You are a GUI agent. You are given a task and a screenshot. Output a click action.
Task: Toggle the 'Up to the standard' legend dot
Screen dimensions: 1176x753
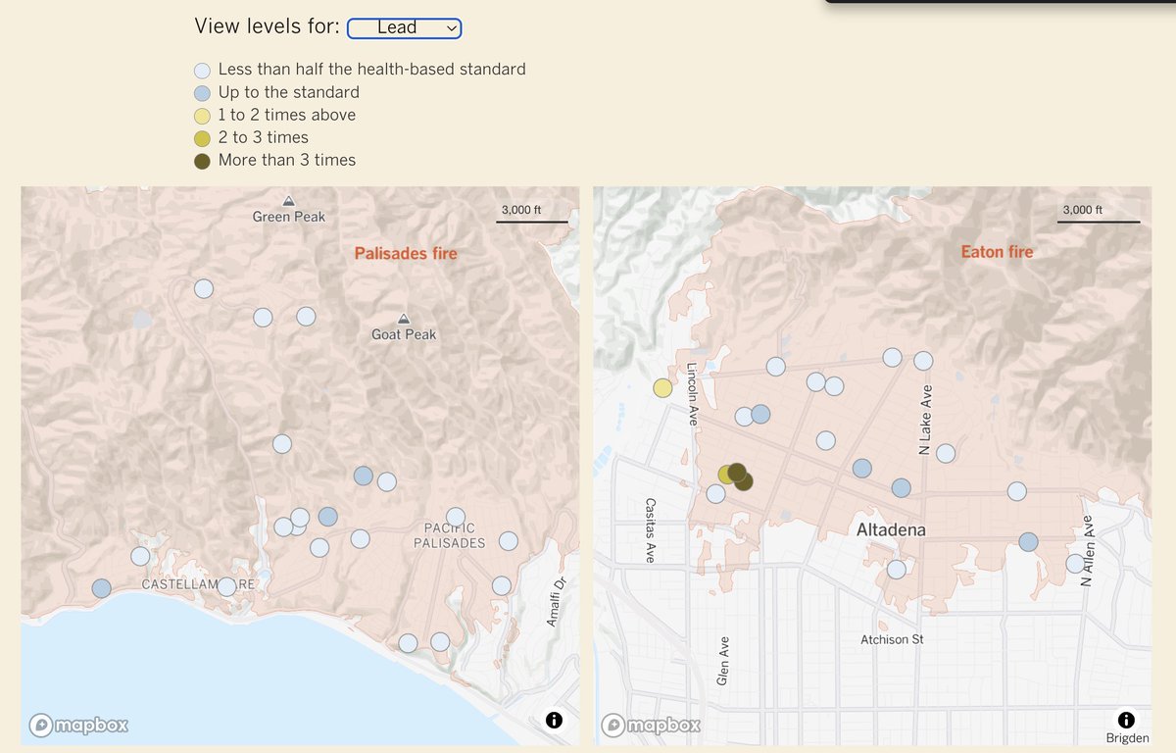pyautogui.click(x=202, y=92)
